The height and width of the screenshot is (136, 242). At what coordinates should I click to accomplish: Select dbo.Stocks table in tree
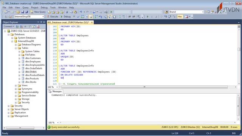tap(31, 82)
